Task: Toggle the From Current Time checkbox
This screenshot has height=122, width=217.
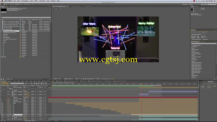Action: coord(192,39)
